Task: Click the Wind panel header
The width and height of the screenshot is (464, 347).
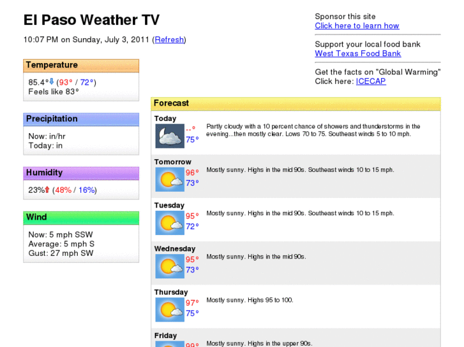Action: tap(81, 218)
